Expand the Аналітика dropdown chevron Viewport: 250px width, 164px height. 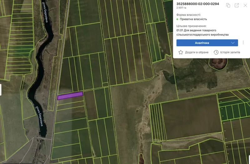point(233,43)
